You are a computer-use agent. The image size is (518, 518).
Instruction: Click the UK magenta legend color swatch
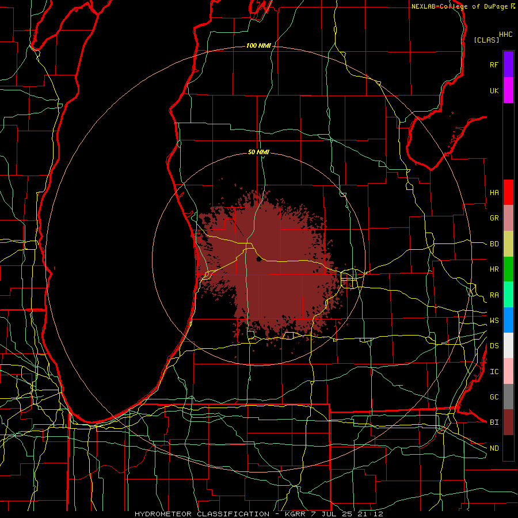508,90
